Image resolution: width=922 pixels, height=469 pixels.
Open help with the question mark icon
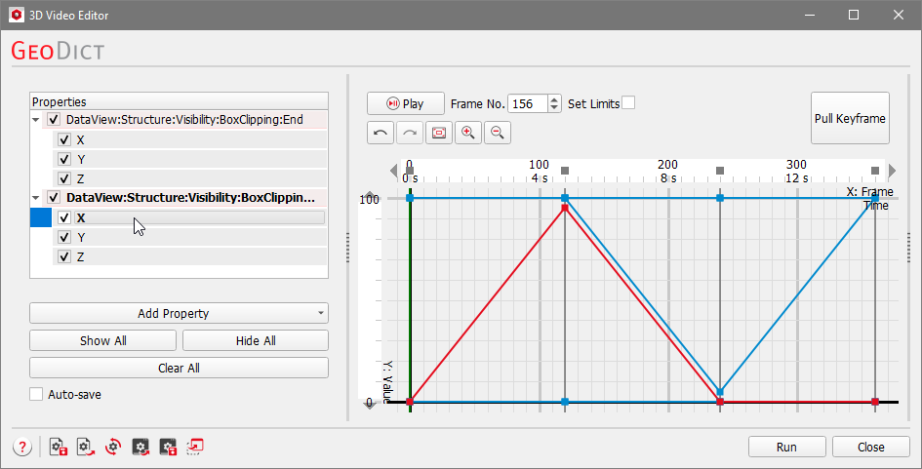tap(21, 447)
